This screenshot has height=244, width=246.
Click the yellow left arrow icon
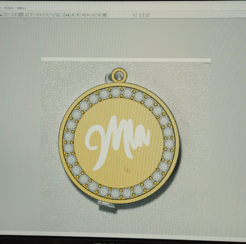pyautogui.click(x=37, y=15)
